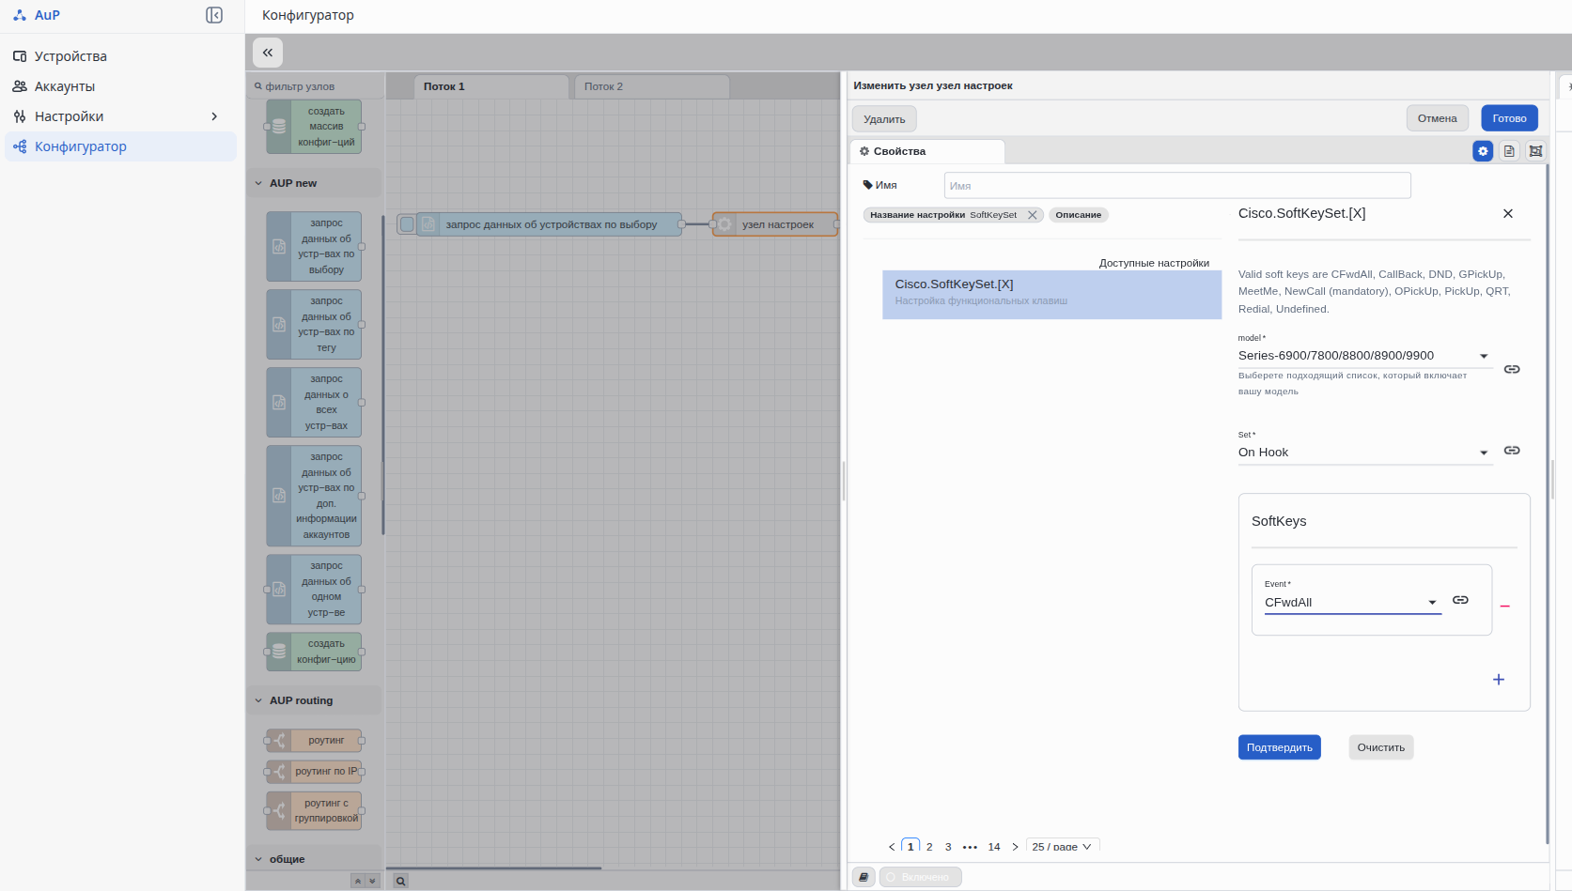
Task: Click the Отмена button
Action: [1438, 118]
